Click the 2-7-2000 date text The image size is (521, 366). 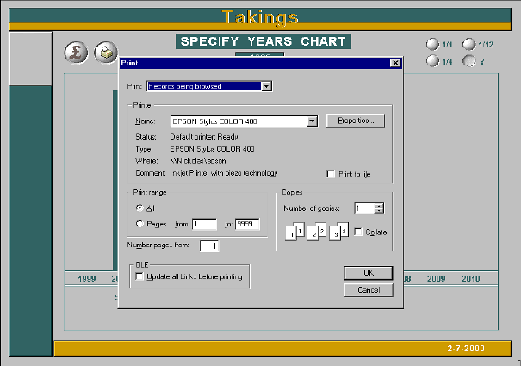466,349
